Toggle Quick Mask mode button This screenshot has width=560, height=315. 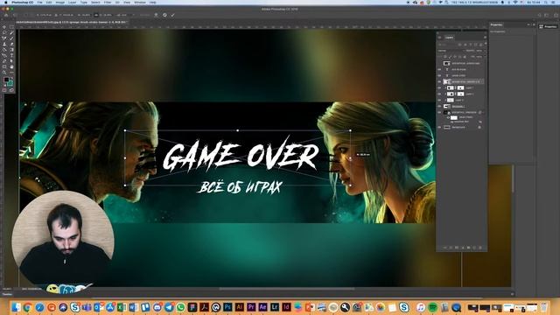tap(4, 90)
